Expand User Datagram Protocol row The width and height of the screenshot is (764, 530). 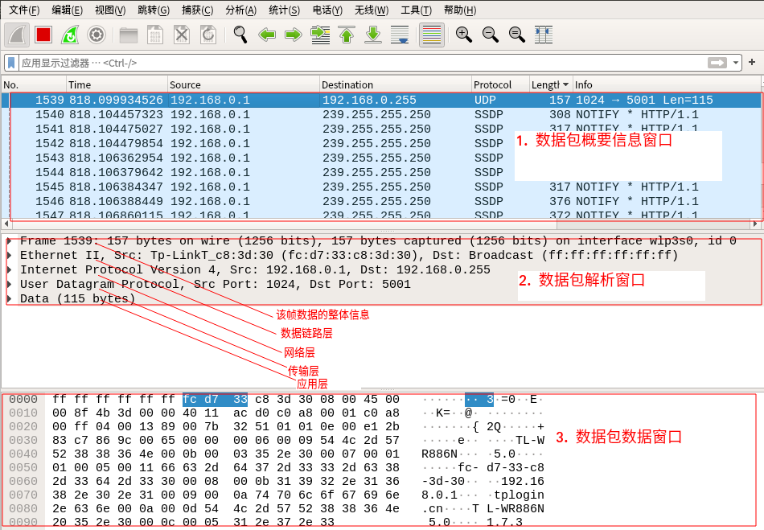(x=9, y=284)
